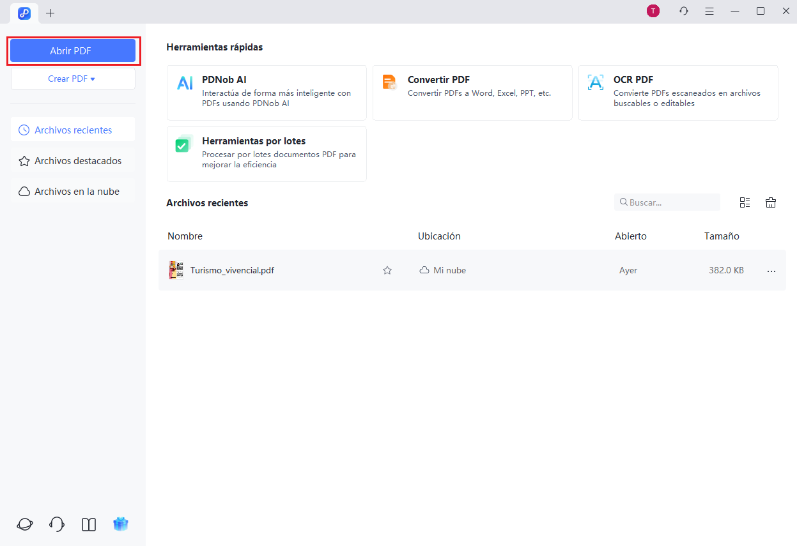Viewport: 797px width, 546px height.
Task: Launch PDNob AI quick tool
Action: 266,93
